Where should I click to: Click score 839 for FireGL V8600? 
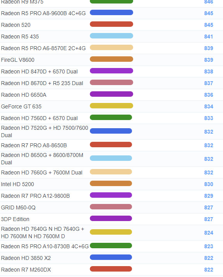[x=209, y=60]
